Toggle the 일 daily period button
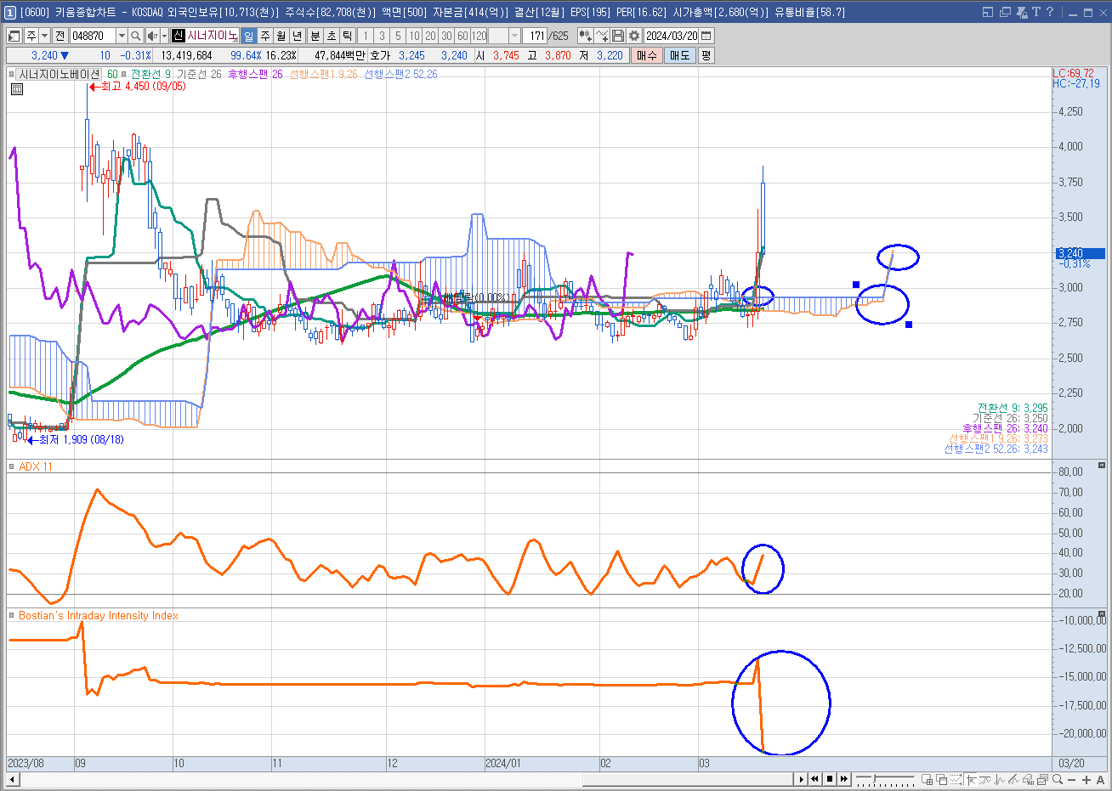The width and height of the screenshot is (1112, 791). click(248, 36)
